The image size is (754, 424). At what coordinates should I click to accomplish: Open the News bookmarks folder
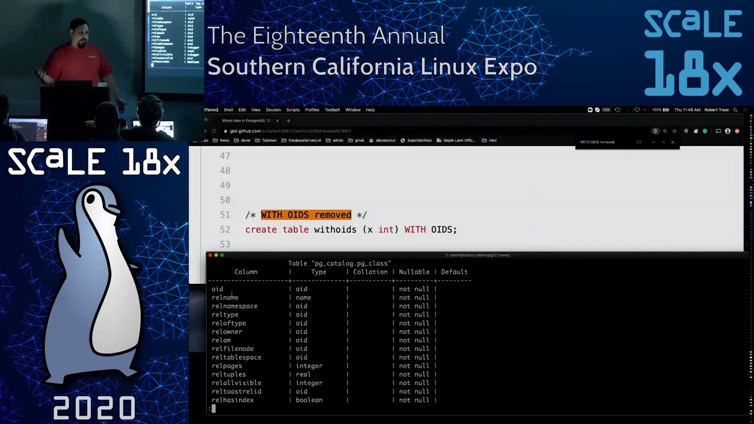(x=221, y=140)
